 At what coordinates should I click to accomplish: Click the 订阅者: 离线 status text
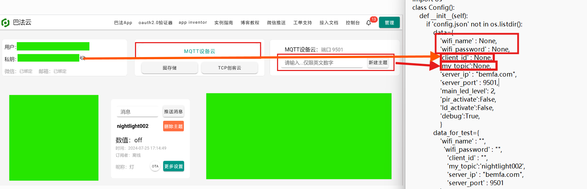point(128,155)
